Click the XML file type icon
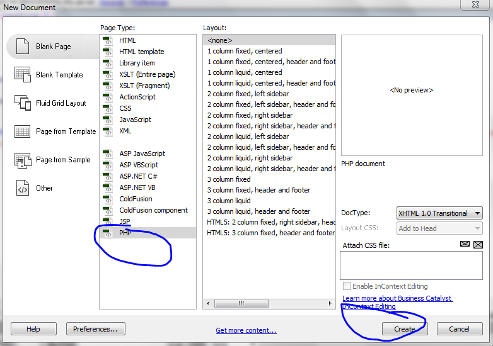This screenshot has width=493, height=346. (x=108, y=131)
